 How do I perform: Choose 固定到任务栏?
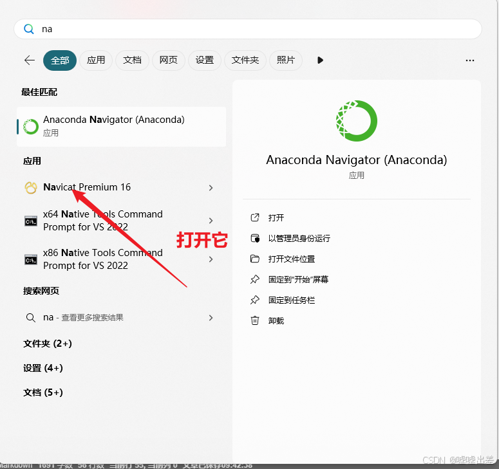[292, 300]
